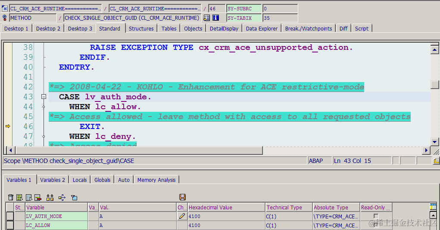Collapse the CASE block at line 43
Screen dimensions: 440x230
point(44,97)
